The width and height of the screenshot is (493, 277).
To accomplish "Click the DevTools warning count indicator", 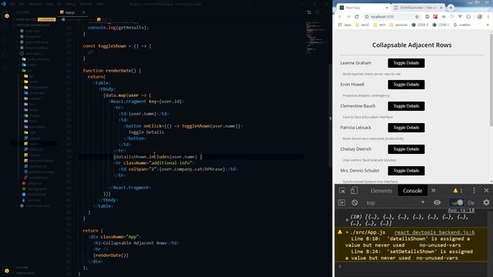I will pyautogui.click(x=458, y=191).
